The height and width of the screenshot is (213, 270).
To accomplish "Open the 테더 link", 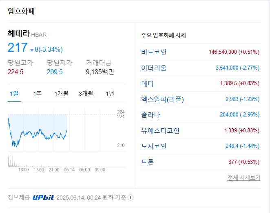I will [147, 83].
